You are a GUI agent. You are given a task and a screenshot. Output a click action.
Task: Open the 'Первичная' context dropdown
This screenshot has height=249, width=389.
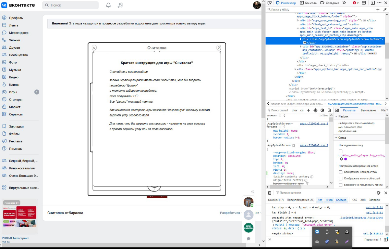click(373, 240)
